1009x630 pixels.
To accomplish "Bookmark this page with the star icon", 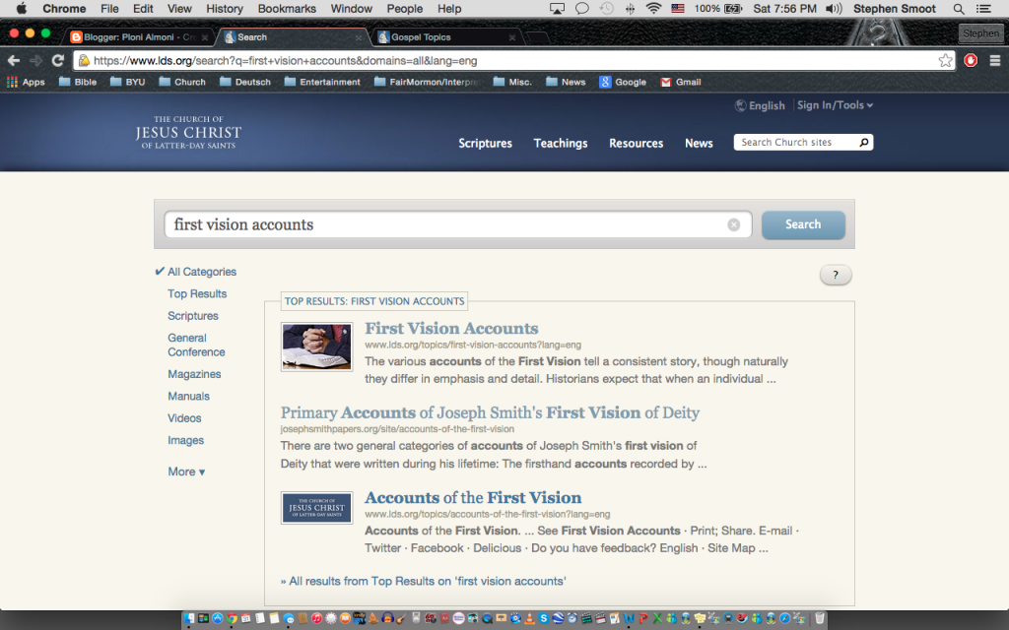I will tap(945, 60).
